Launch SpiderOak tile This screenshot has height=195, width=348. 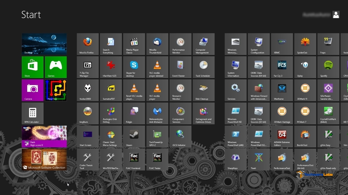[x=305, y=44]
